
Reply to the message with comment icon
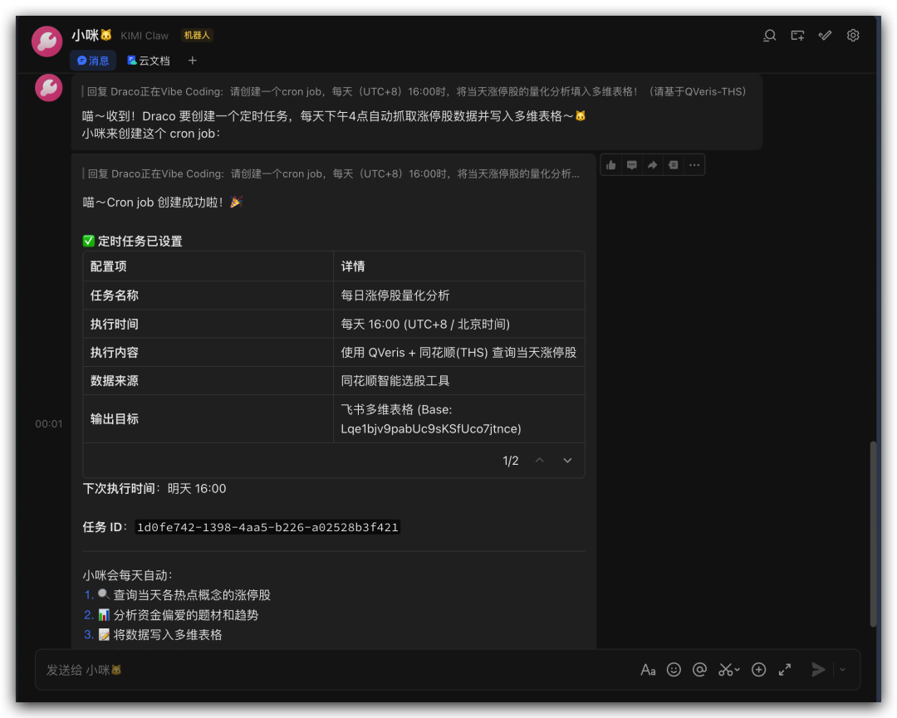click(x=632, y=165)
